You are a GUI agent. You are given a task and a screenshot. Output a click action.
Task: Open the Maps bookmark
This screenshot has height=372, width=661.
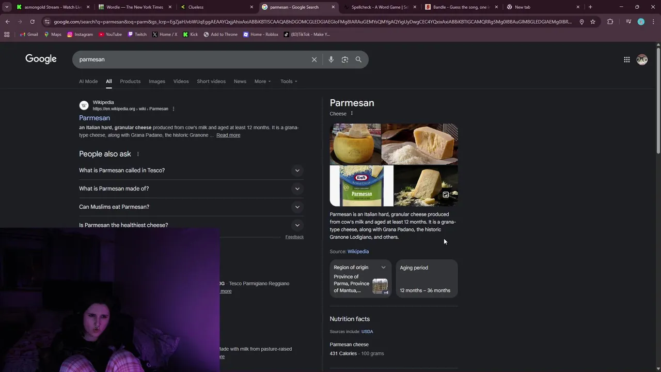click(53, 34)
